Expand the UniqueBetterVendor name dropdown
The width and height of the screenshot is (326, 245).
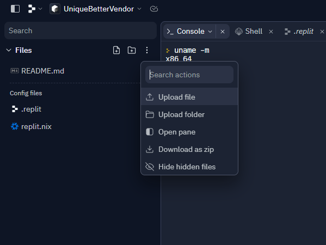[139, 9]
